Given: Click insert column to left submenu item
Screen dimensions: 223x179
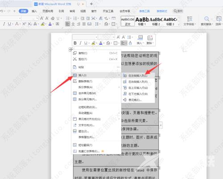Looking at the screenshot, I should (138, 76).
